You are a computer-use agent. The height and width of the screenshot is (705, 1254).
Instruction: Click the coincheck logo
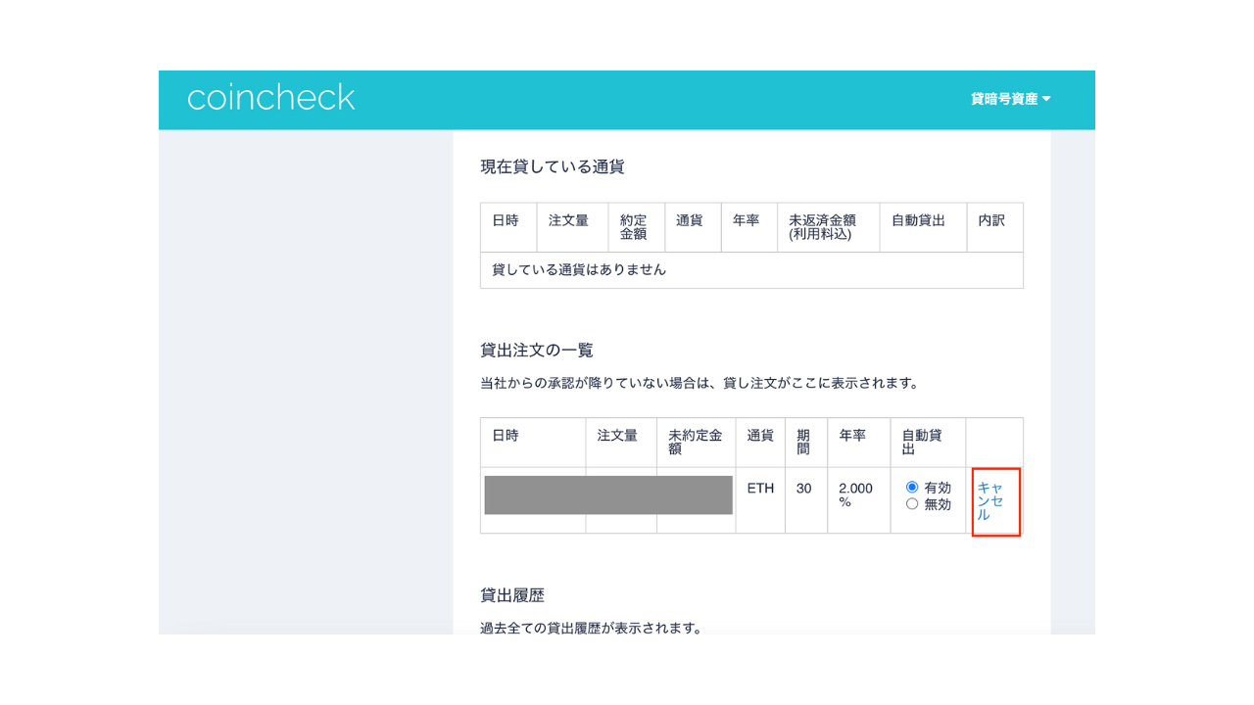click(x=271, y=97)
